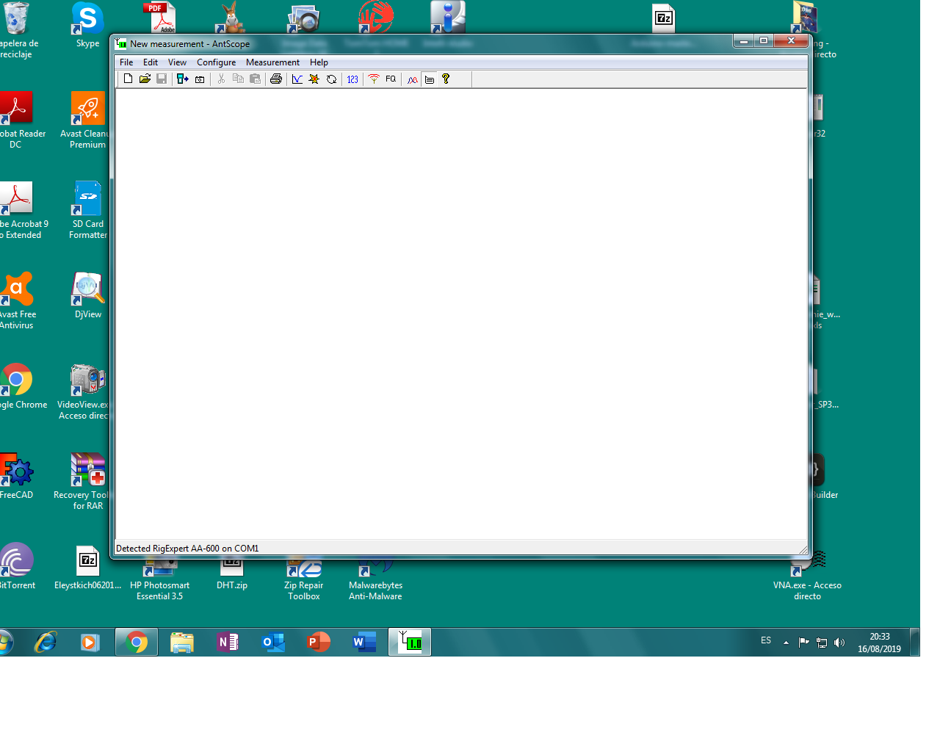The height and width of the screenshot is (752, 940).
Task: Click the blue 123 toolbar icon
Action: click(x=352, y=79)
